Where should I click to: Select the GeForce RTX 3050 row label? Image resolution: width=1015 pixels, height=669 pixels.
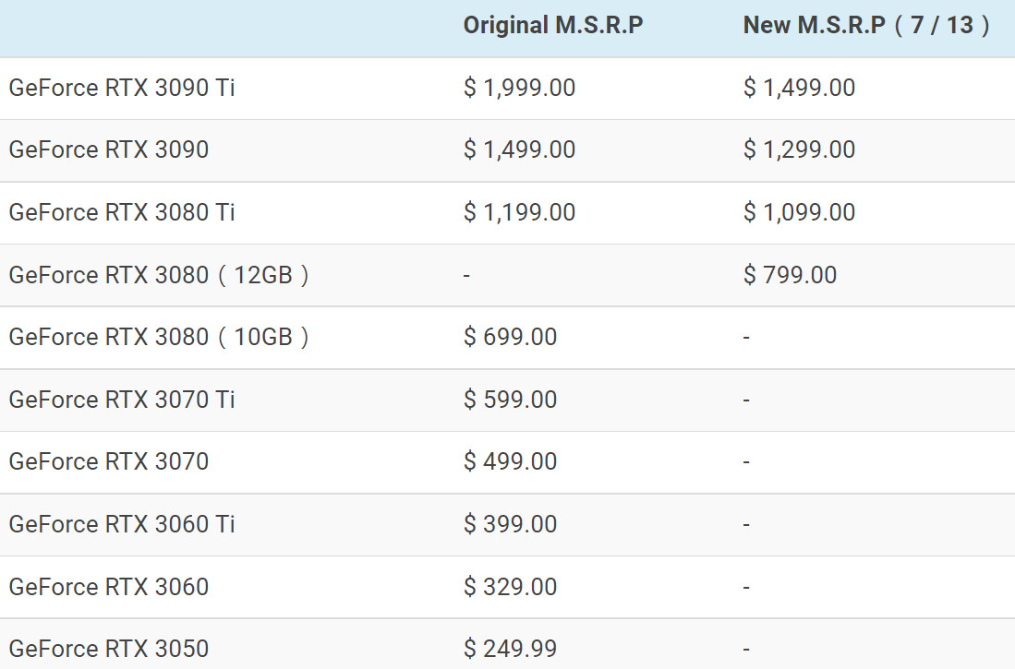tap(109, 649)
